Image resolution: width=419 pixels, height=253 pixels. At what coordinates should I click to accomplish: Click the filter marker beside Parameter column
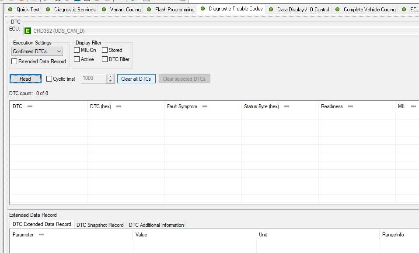pyautogui.click(x=41, y=235)
